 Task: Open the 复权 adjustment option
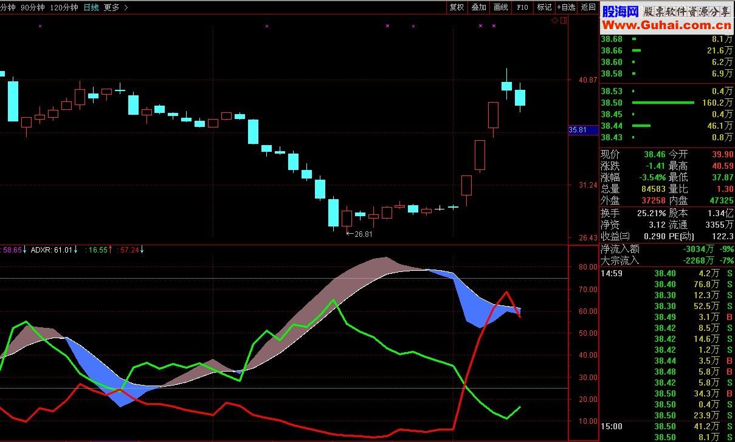pyautogui.click(x=457, y=7)
